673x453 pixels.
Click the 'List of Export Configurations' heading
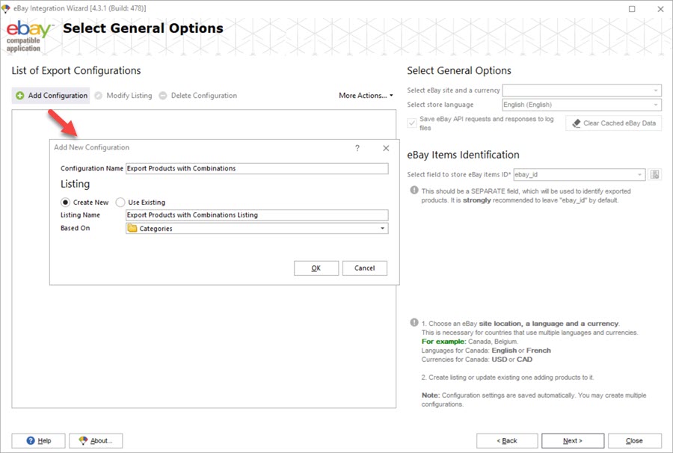(76, 70)
